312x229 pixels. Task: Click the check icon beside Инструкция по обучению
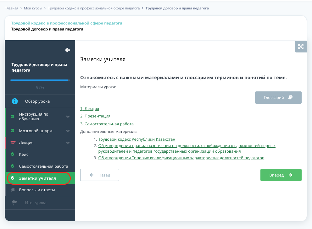pyautogui.click(x=13, y=117)
